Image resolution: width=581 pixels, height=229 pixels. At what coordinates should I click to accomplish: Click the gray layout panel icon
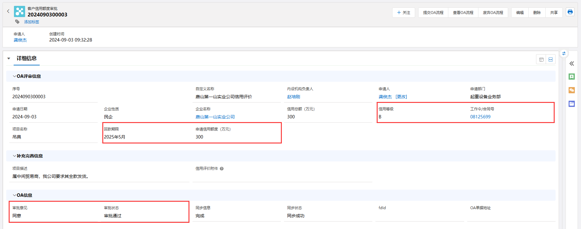coord(541,59)
